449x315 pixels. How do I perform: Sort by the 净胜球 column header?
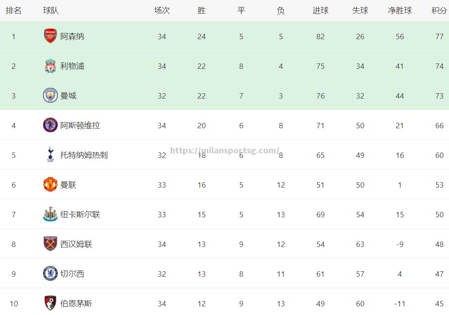click(400, 11)
